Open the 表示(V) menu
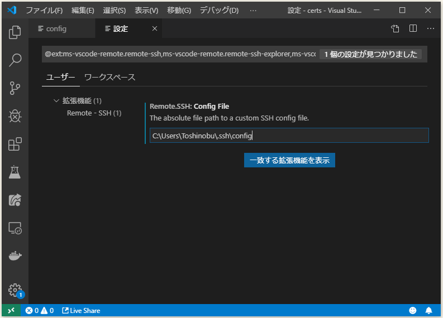 tap(146, 11)
